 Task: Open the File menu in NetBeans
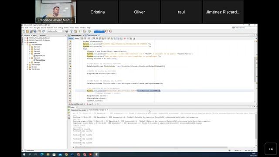point(23,28)
